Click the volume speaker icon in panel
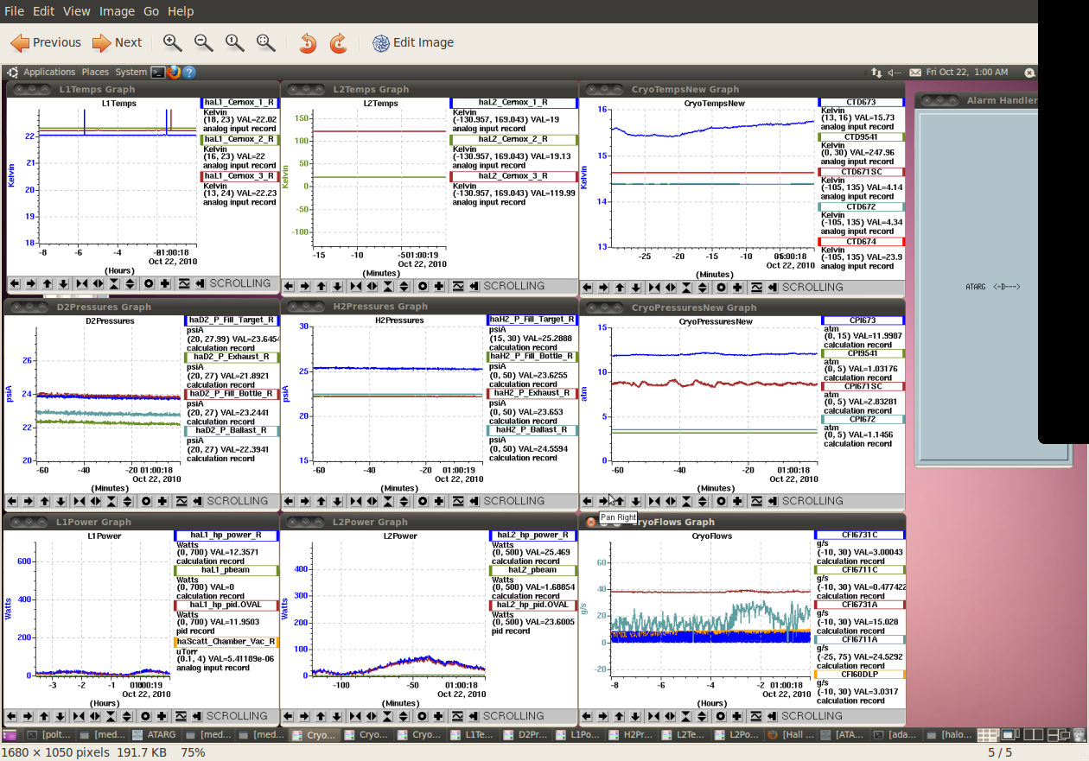 click(895, 73)
